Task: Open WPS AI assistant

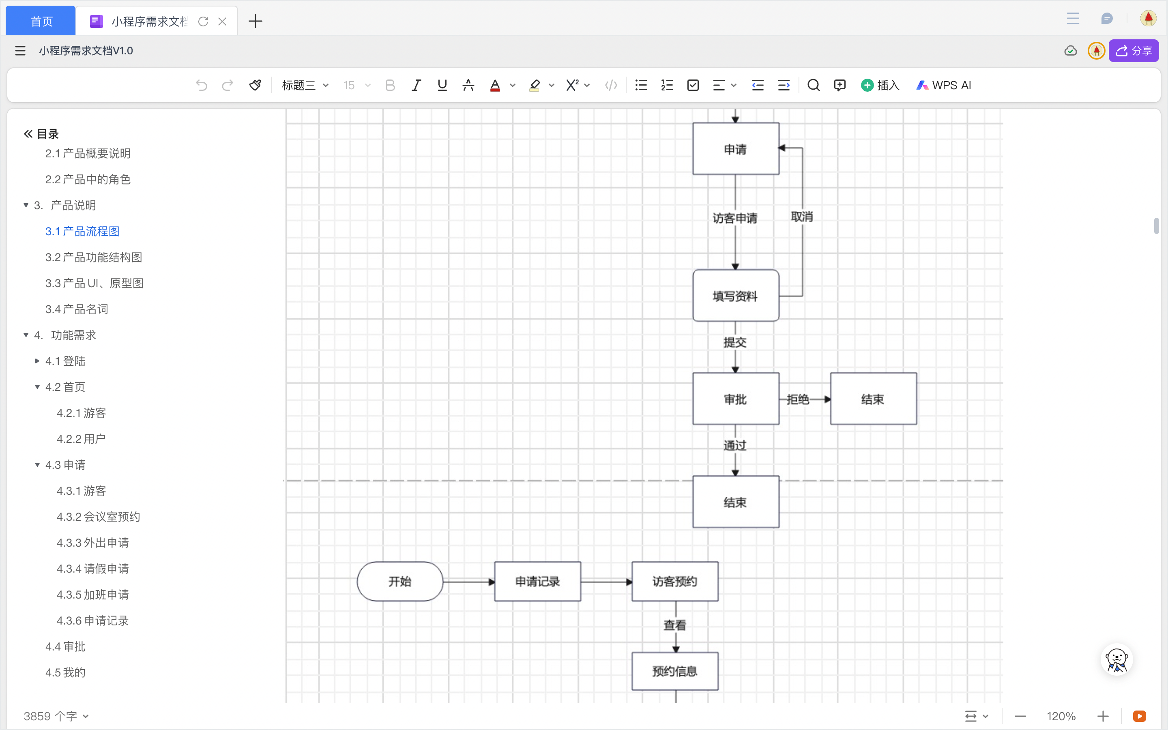Action: [944, 86]
